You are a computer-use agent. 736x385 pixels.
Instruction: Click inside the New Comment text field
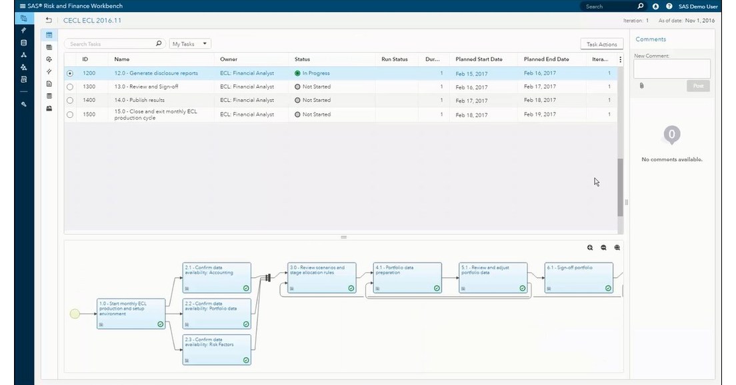[x=671, y=67]
